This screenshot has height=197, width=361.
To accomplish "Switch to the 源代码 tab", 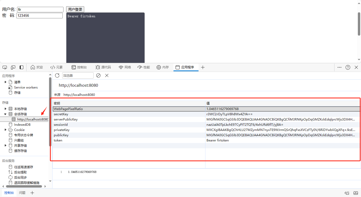I will 103,67.
